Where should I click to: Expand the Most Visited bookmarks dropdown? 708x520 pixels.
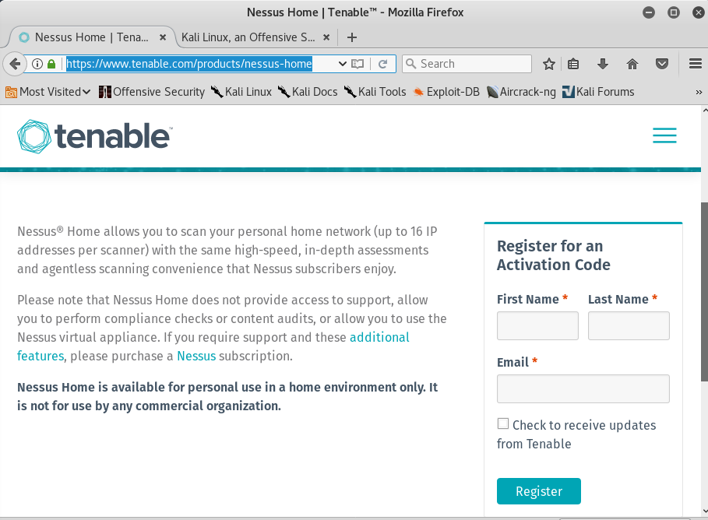48,92
